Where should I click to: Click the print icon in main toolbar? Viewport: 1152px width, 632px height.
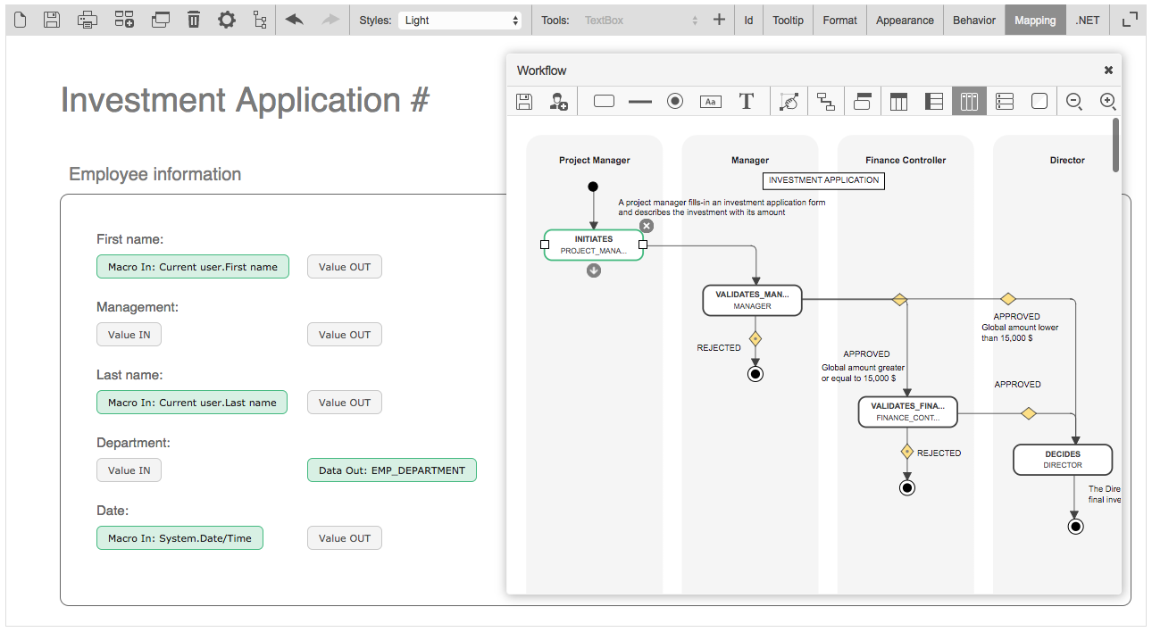pyautogui.click(x=87, y=20)
